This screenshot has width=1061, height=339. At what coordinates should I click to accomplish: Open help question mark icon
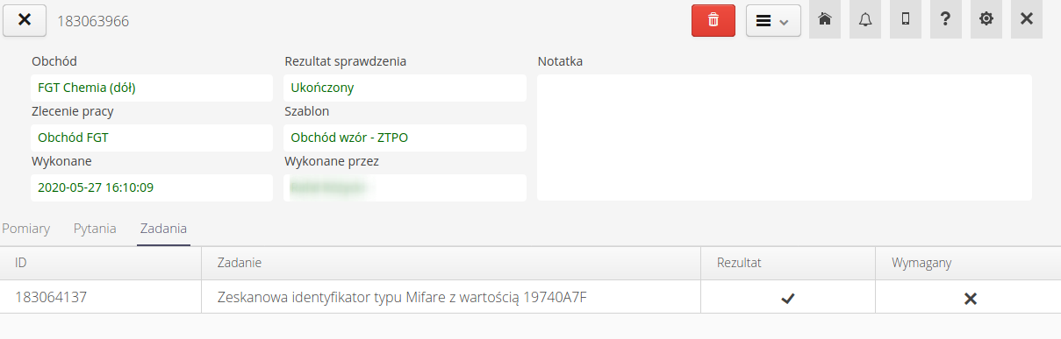coord(946,19)
